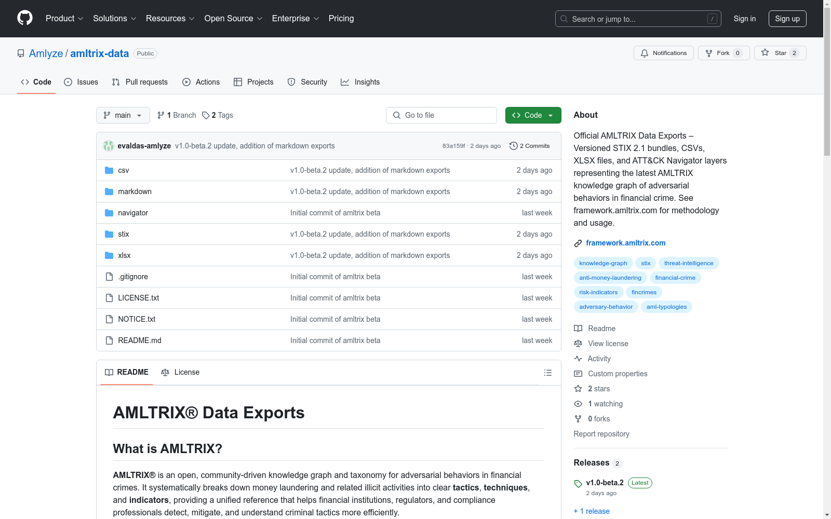The width and height of the screenshot is (831, 519).
Task: Click the Sign up button
Action: [x=787, y=19]
